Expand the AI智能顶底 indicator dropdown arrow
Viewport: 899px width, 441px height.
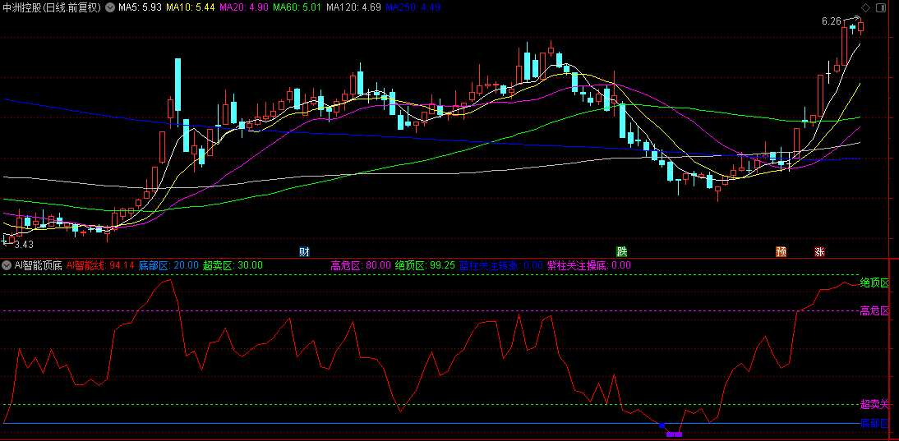[x=7, y=265]
